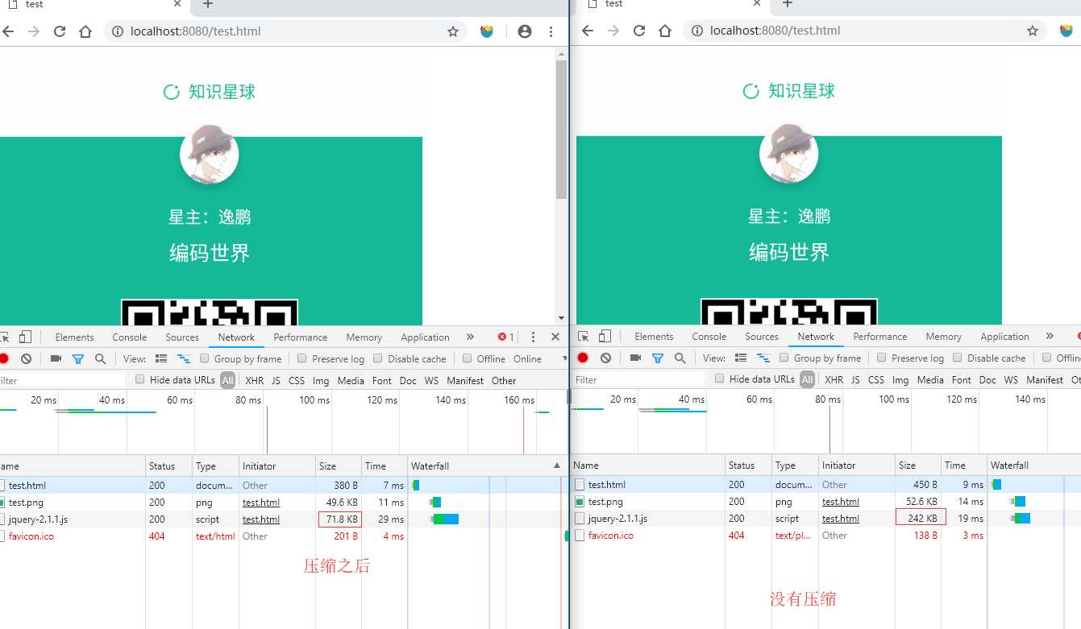
Task: Show overview waterfall icon in left DevTools
Action: [183, 358]
